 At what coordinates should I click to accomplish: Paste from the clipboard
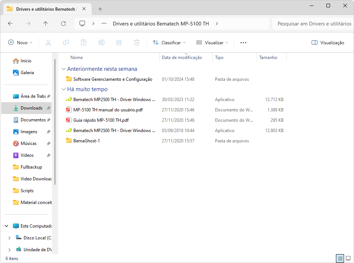tap(84, 42)
